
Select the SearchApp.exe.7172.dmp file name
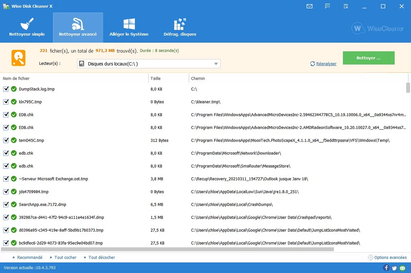point(42,205)
